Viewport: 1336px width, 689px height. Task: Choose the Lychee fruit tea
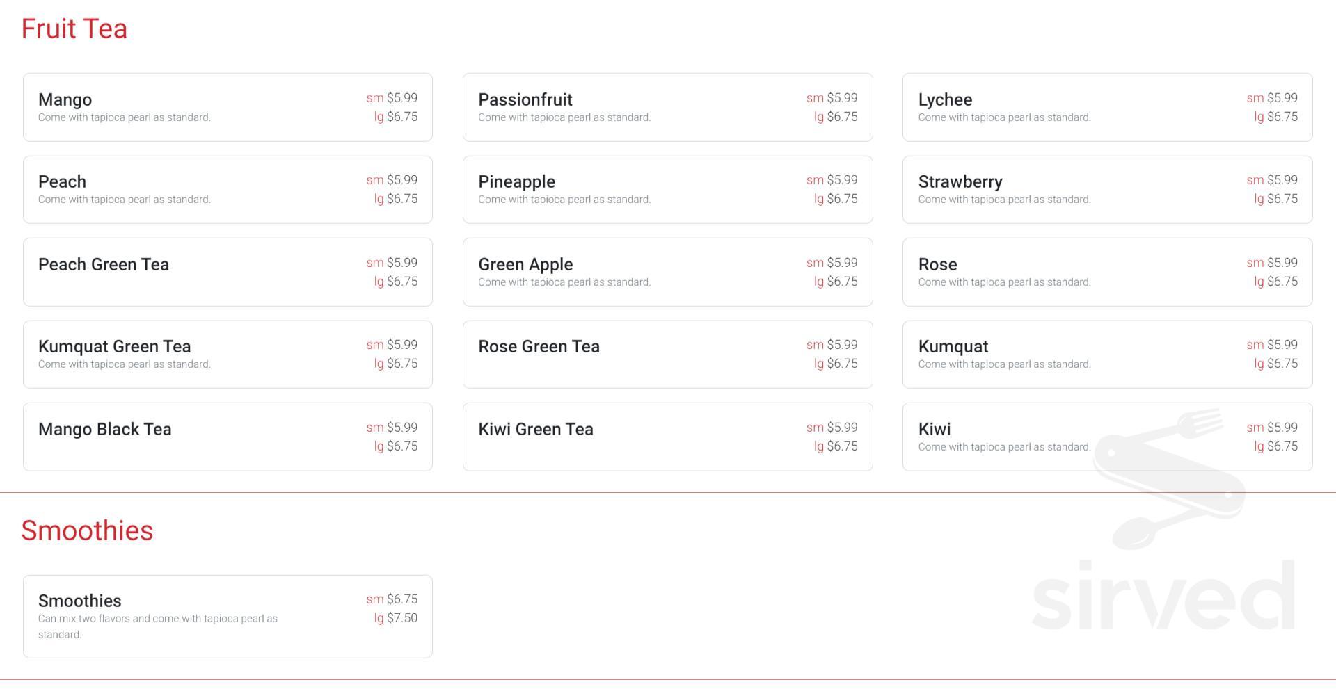click(x=1107, y=107)
